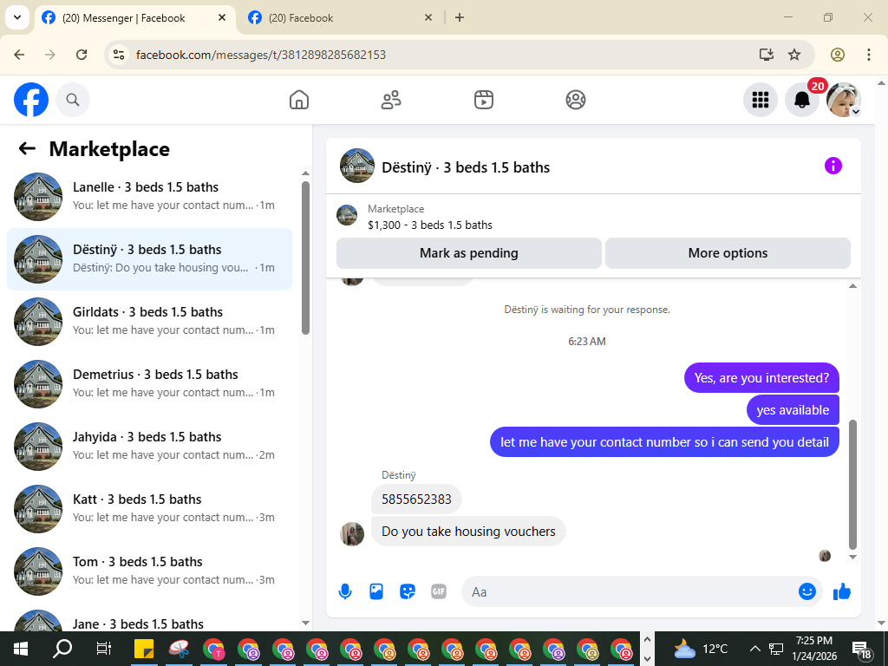The height and width of the screenshot is (666, 888).
Task: Click the phone number 5855652383 message
Action: 416,499
